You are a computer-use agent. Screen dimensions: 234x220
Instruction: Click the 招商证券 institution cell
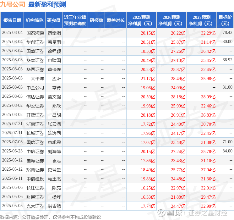click(35, 170)
